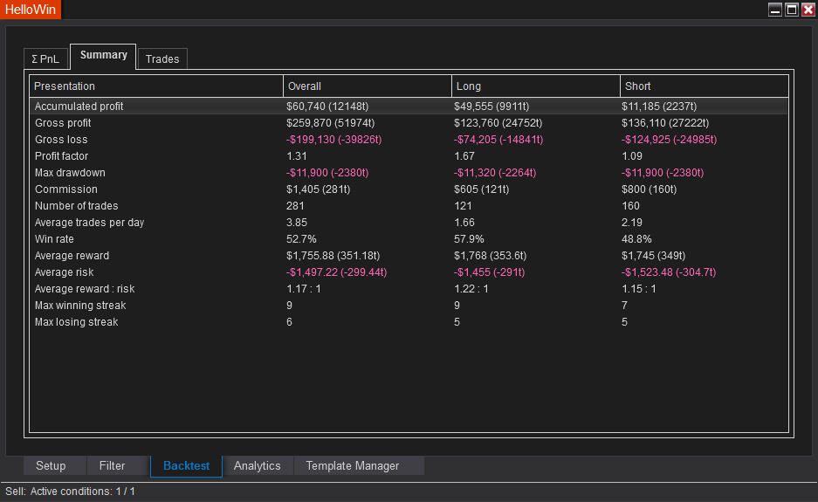818x502 pixels.
Task: Close the HelloWin window
Action: tap(808, 10)
